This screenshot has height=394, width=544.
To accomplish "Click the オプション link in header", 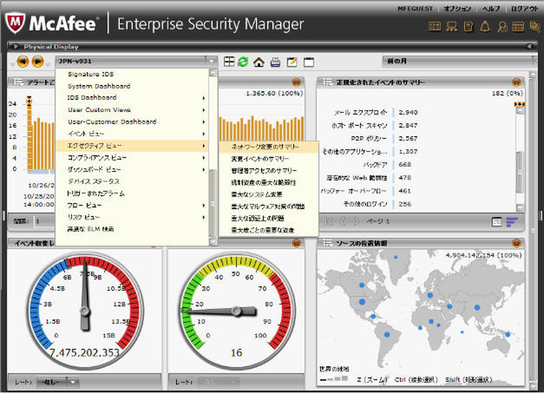I will [457, 9].
